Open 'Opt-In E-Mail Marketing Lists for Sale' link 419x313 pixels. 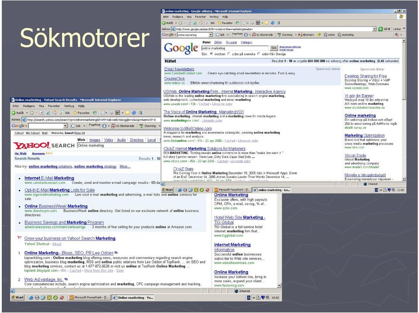60,190
